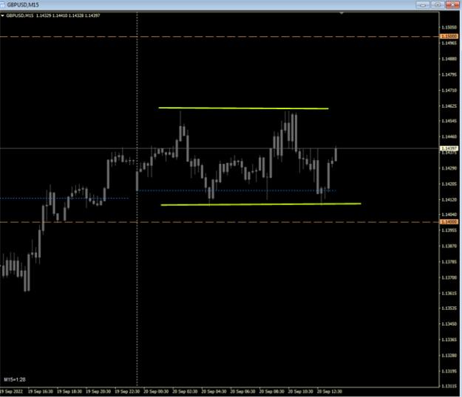The image size is (462, 397).
Task: Click the '20 Sep 06:30' time axis label
Action: click(242, 392)
